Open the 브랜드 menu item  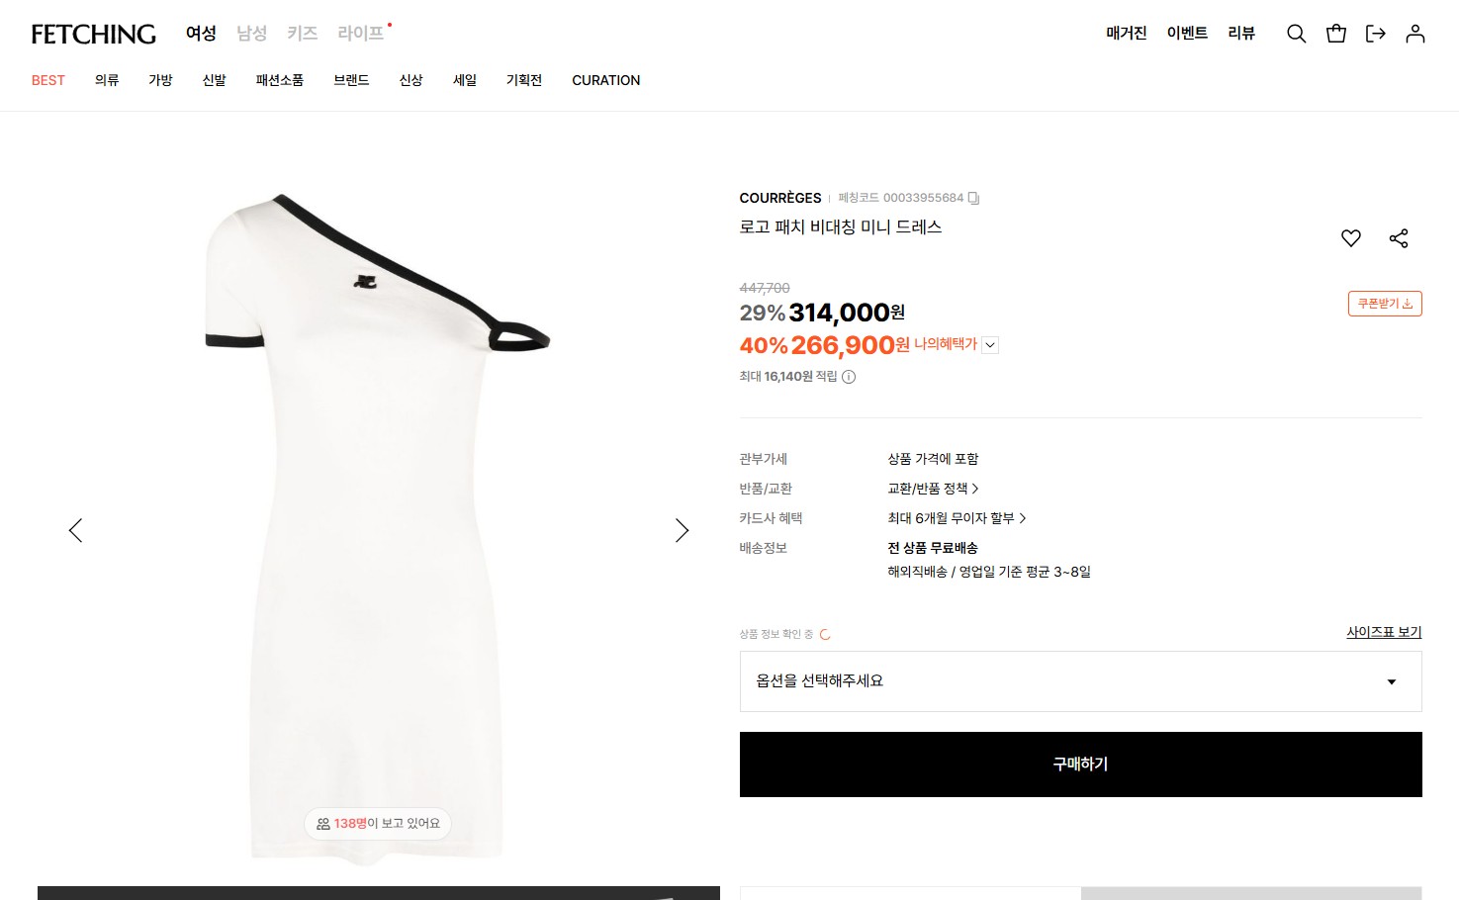pos(351,80)
